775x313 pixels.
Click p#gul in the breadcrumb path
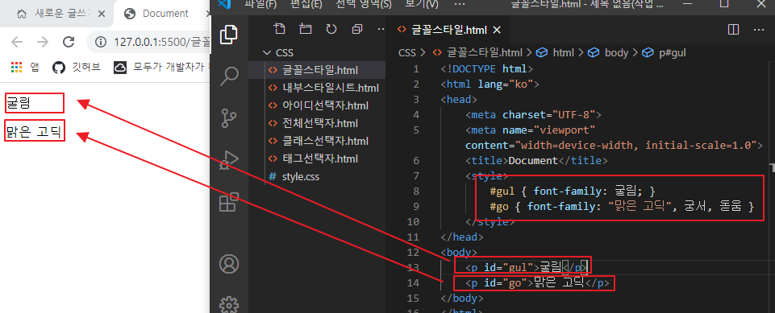[x=665, y=53]
